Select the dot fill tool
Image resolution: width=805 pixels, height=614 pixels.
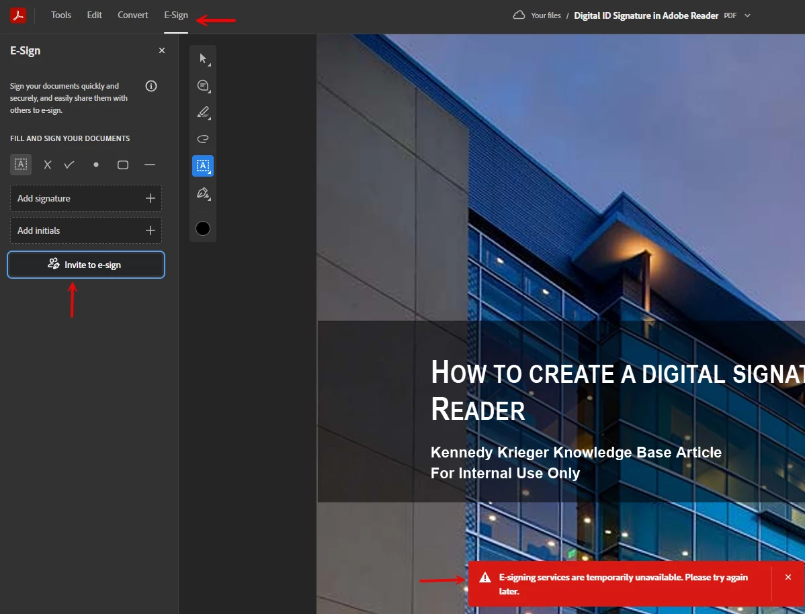click(x=96, y=165)
